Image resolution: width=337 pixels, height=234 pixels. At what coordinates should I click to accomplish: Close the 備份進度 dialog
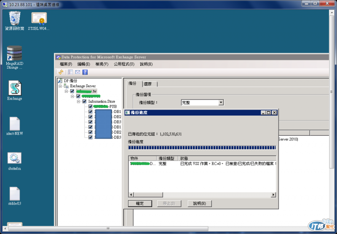click(x=274, y=113)
